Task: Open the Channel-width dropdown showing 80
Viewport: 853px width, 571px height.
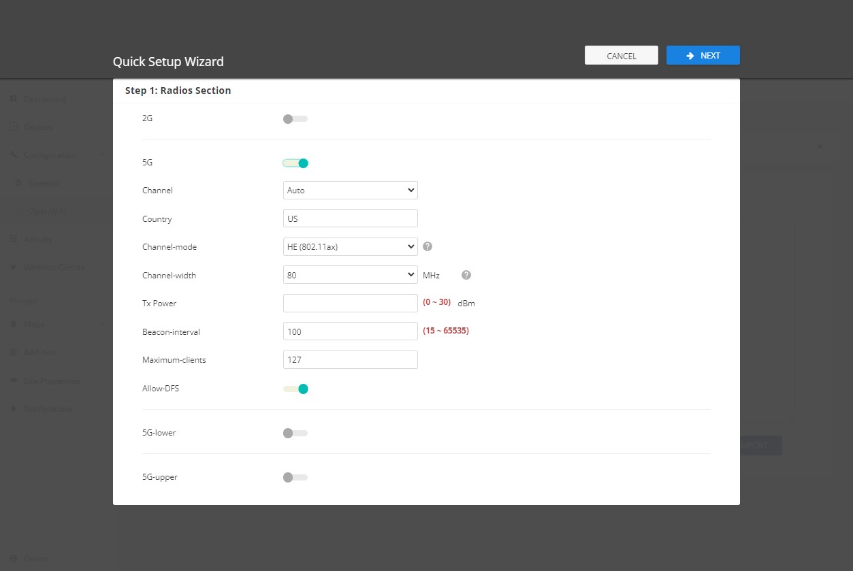Action: (350, 275)
